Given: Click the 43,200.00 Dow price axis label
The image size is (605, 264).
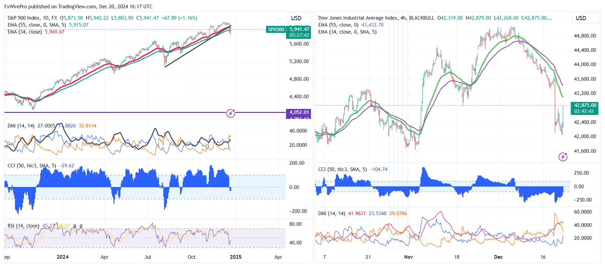Looking at the screenshot, I should pyautogui.click(x=585, y=93).
